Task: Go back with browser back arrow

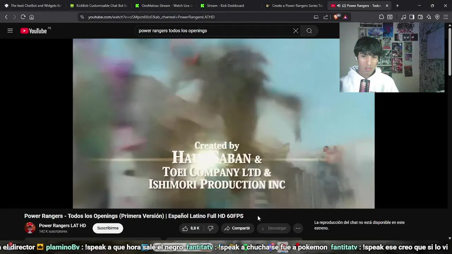Action: (6, 17)
